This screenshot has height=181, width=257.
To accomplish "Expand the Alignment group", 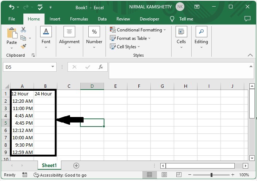I will tap(69, 37).
